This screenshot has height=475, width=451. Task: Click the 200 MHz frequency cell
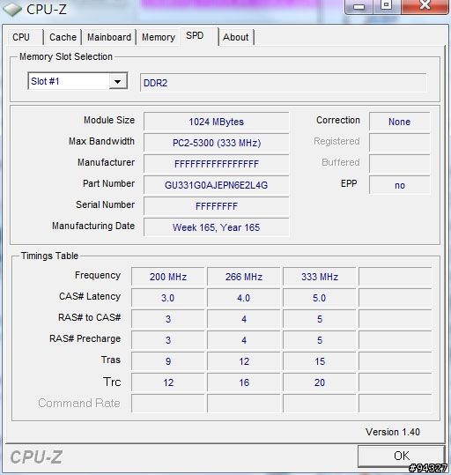(168, 277)
